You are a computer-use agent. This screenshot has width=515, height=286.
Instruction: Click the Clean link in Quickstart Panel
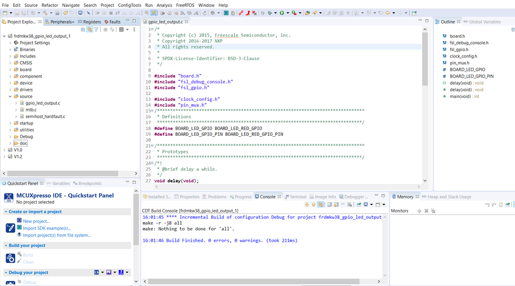(x=28, y=262)
